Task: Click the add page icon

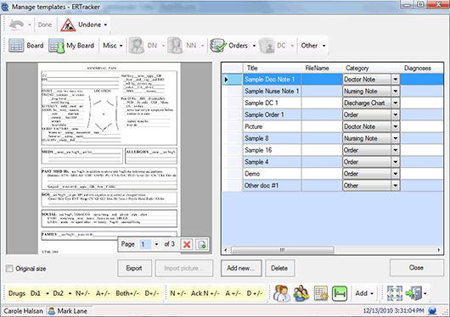Action: 202,244
